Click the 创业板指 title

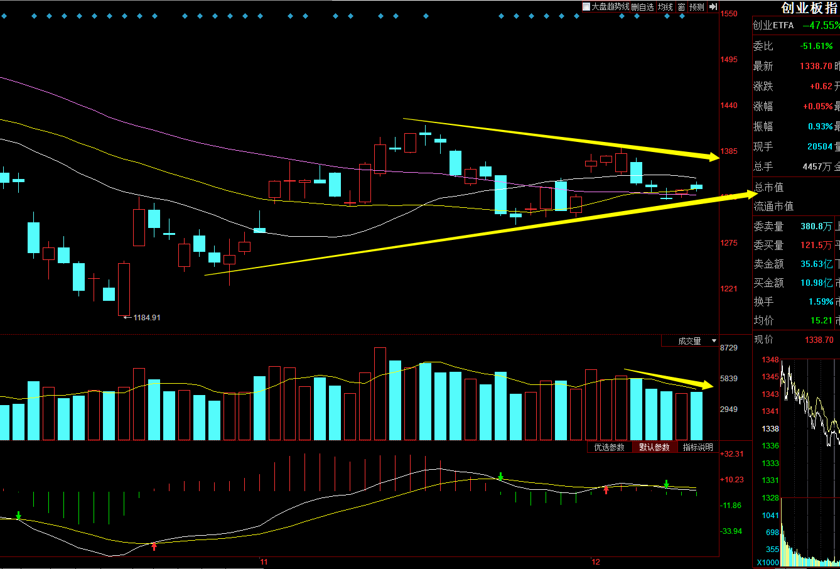click(809, 8)
